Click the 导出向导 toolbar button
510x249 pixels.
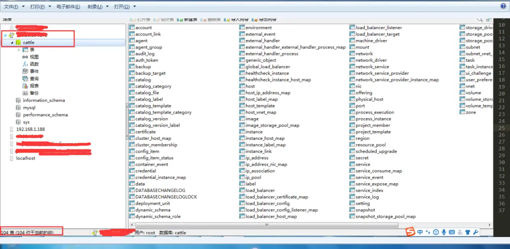[x=264, y=20]
